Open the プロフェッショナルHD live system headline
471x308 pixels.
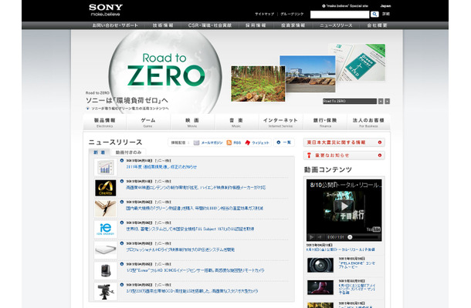point(181,249)
